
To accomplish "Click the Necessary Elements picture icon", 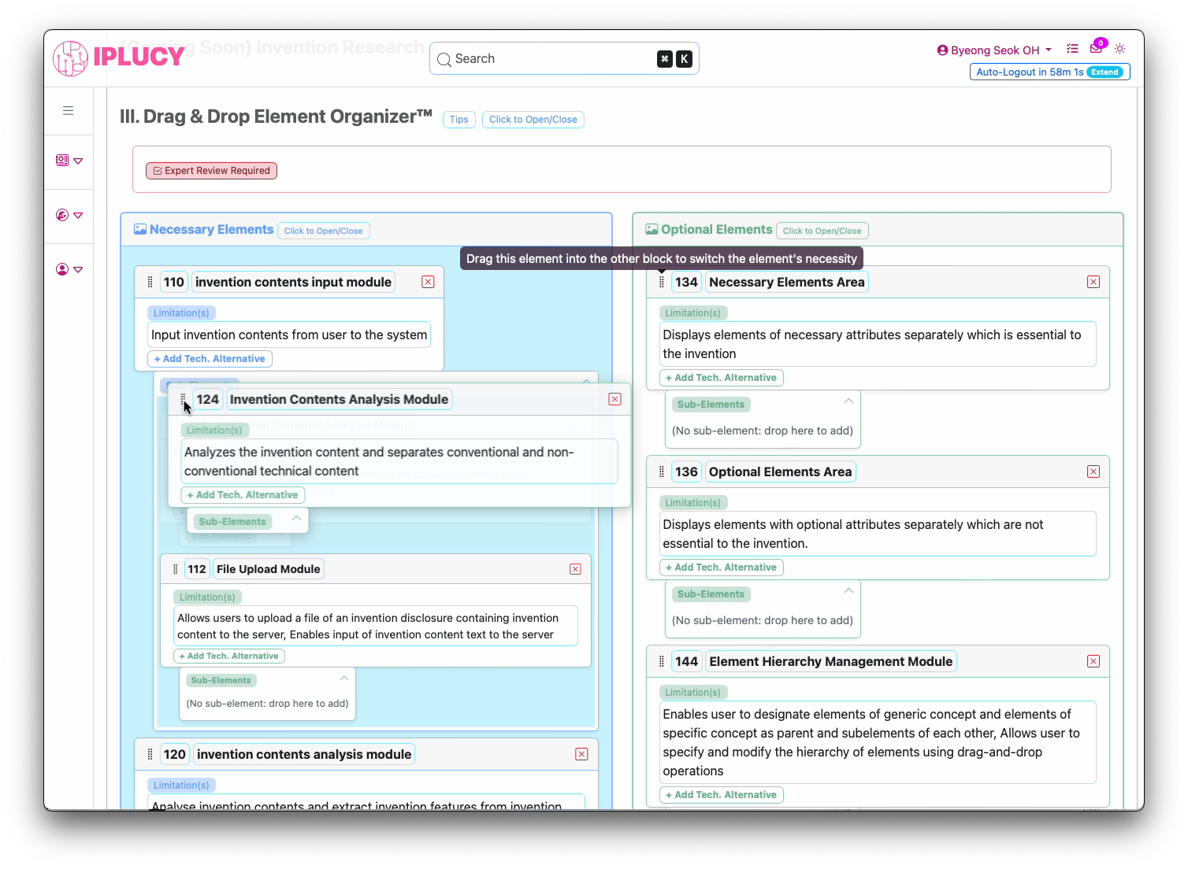I will 140,229.
